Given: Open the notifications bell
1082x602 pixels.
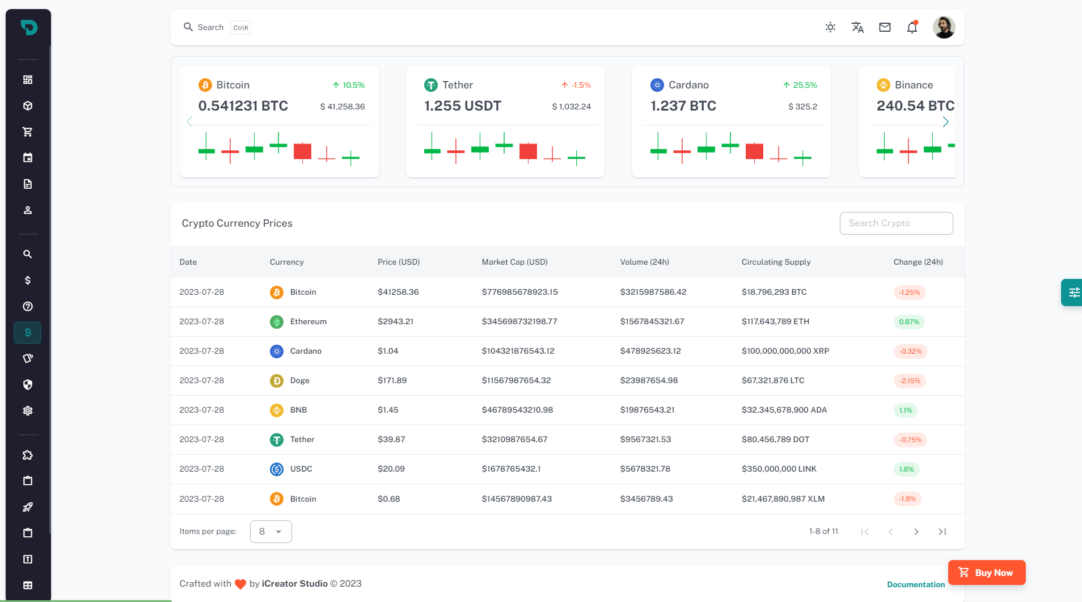Looking at the screenshot, I should [912, 27].
